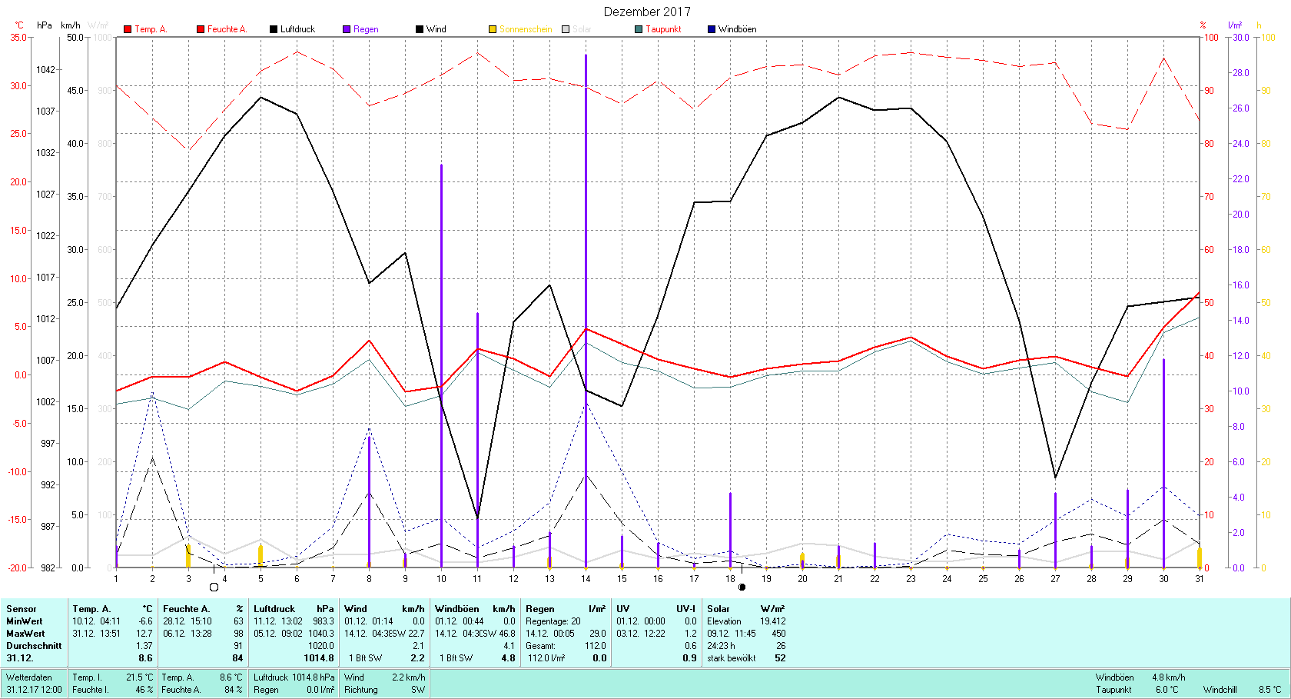Select the dark blue Windböen legend swatch
The width and height of the screenshot is (1291, 699).
coord(712,29)
